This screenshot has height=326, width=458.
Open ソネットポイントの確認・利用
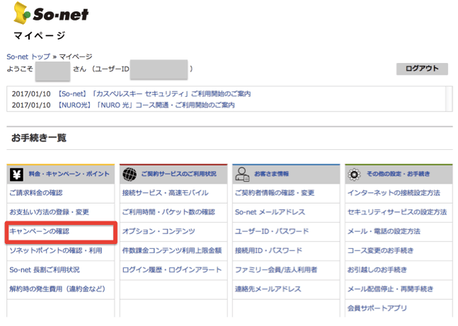(56, 250)
